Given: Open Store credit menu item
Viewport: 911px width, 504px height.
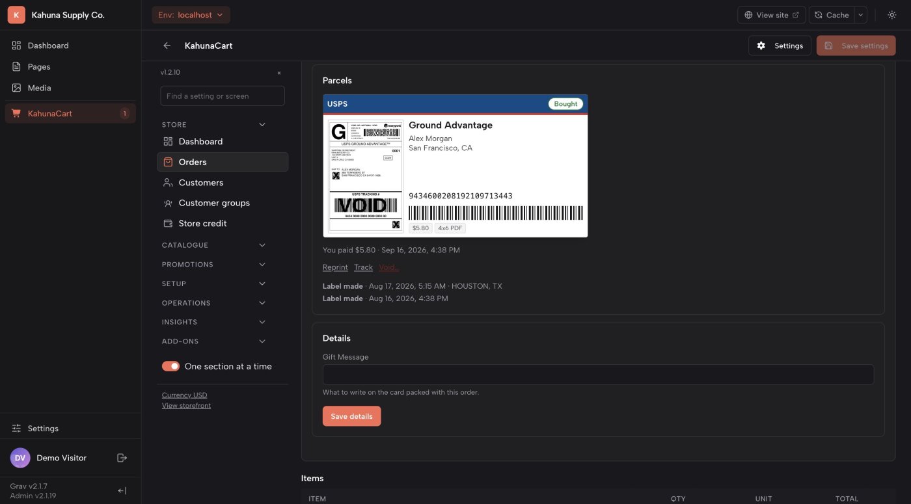Looking at the screenshot, I should pyautogui.click(x=223, y=223).
